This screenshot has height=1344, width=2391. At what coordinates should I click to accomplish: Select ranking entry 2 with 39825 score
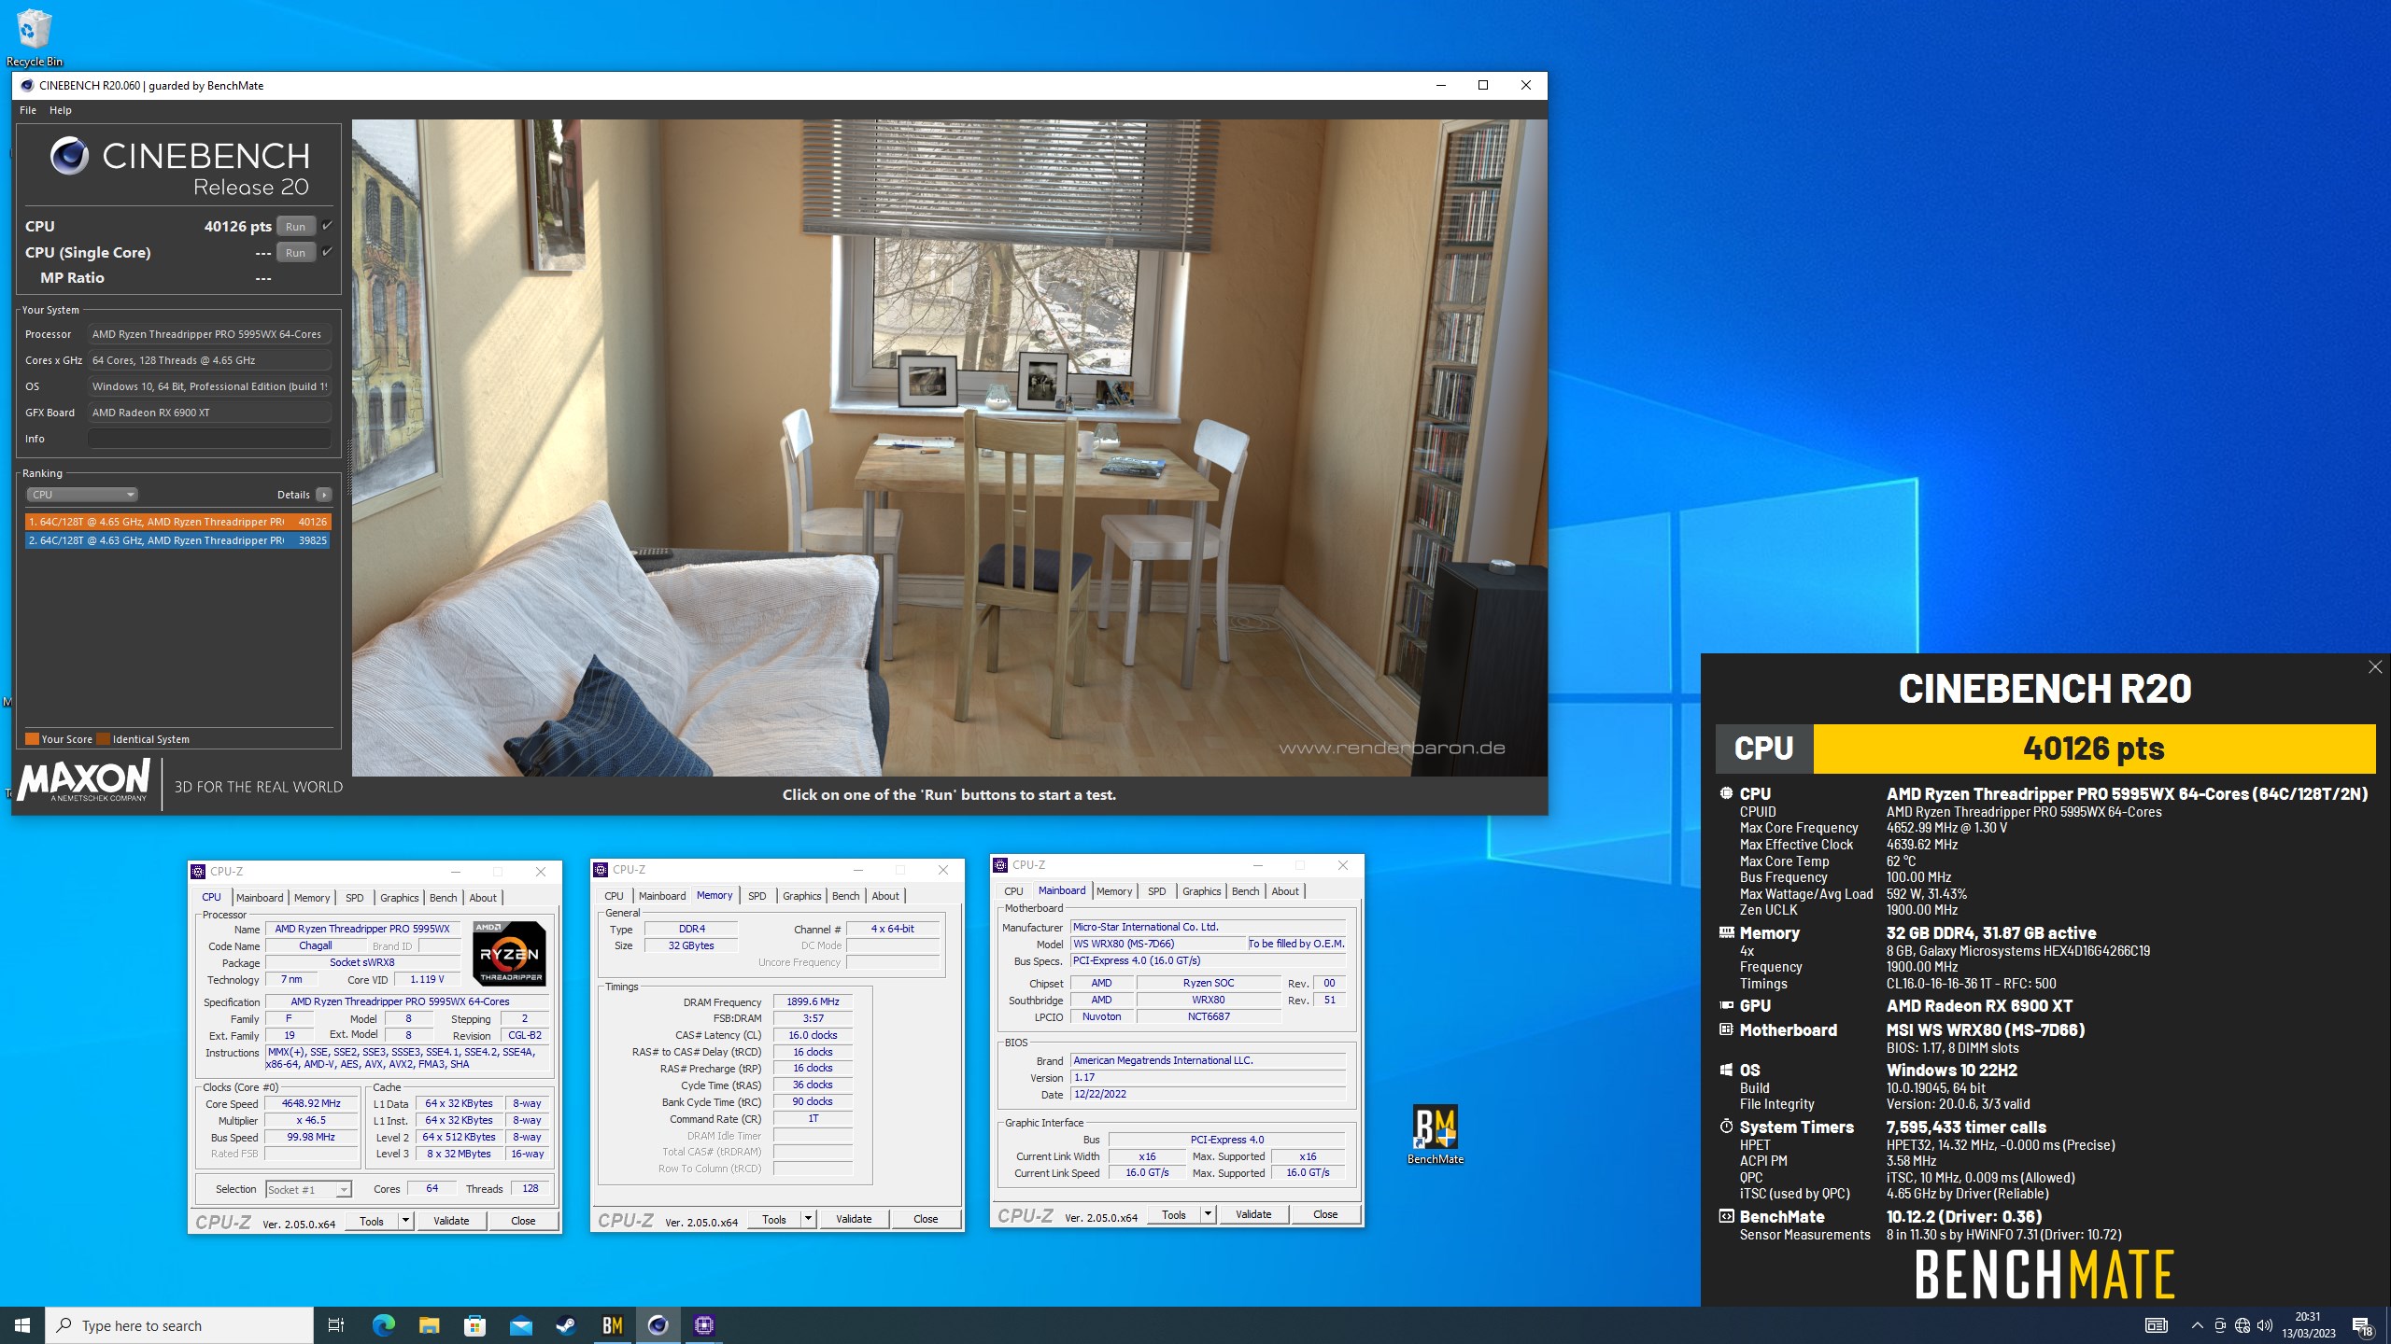point(177,540)
